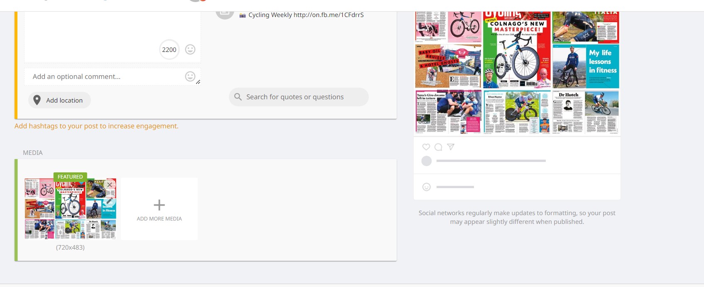
Task: Click the quotes or questions search field
Action: click(x=299, y=97)
